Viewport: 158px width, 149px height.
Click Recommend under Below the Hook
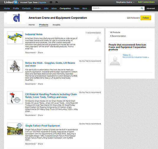(30, 84)
